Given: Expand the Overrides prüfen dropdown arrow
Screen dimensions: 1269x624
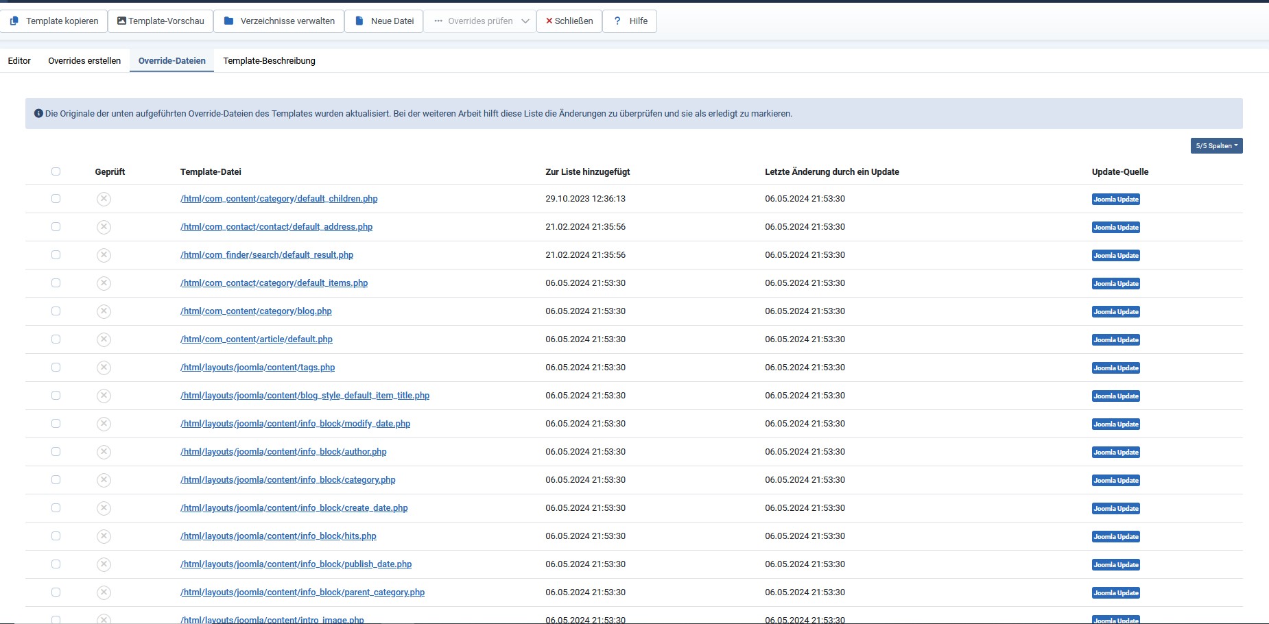Looking at the screenshot, I should click(x=525, y=21).
